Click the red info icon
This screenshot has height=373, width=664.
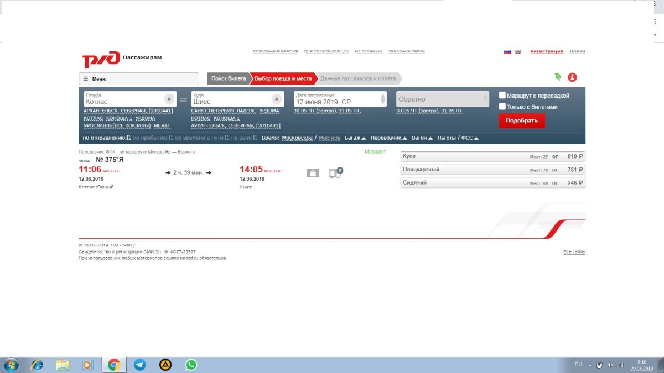573,77
